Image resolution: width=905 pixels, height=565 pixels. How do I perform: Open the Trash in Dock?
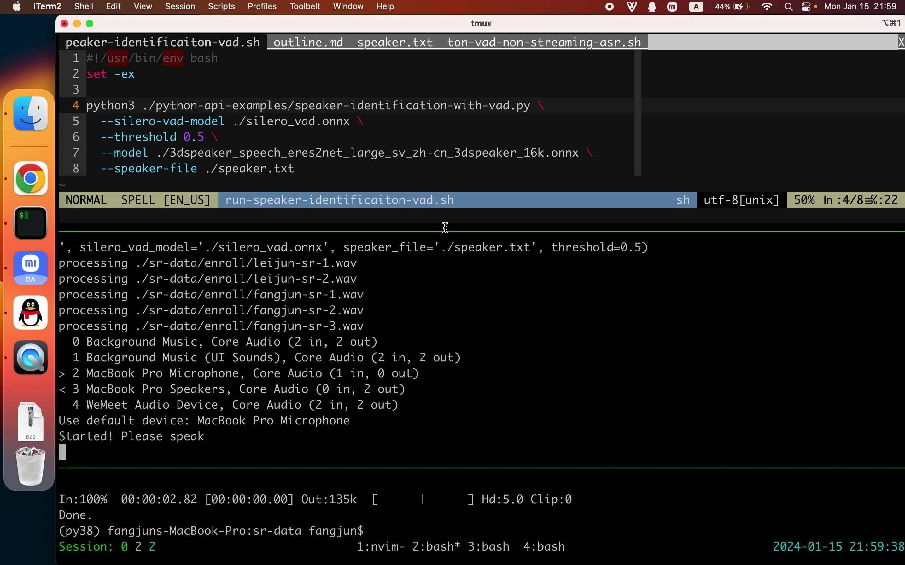(x=31, y=466)
